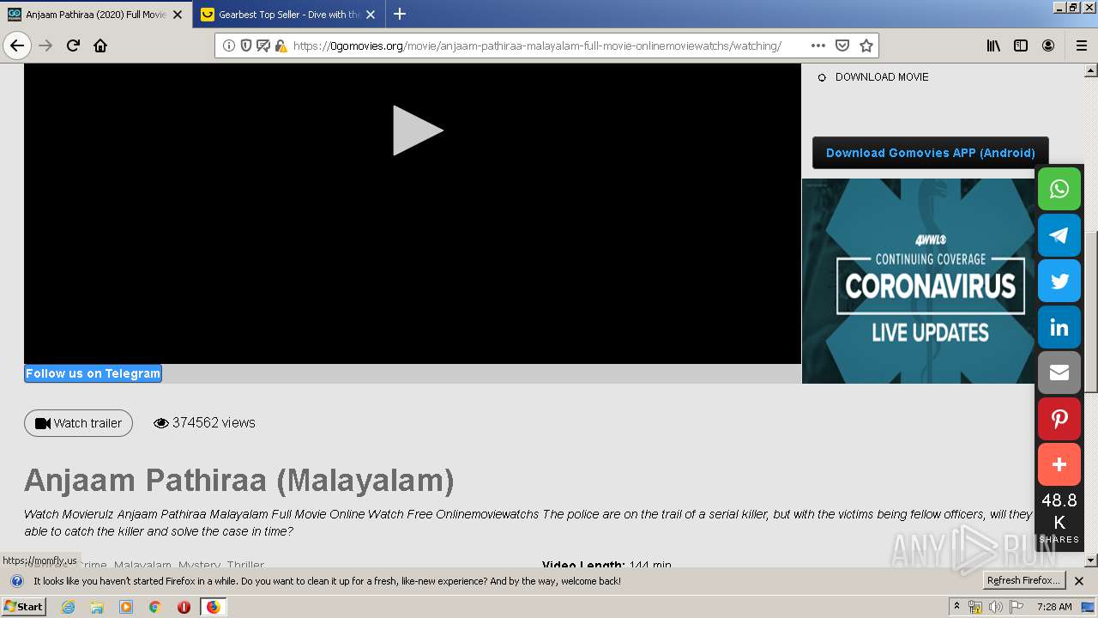Show site information icon
The image size is (1098, 618).
point(229,45)
